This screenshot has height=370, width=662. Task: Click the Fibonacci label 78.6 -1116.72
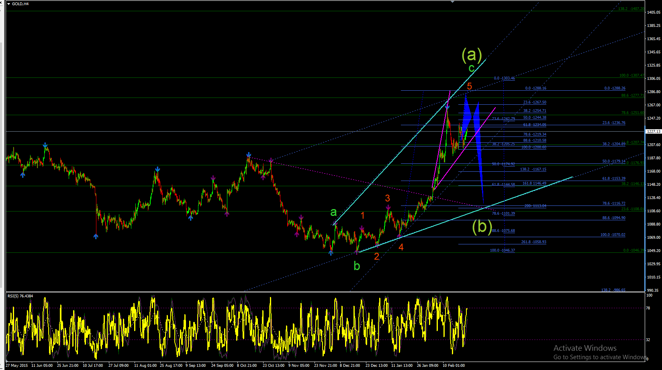click(614, 203)
